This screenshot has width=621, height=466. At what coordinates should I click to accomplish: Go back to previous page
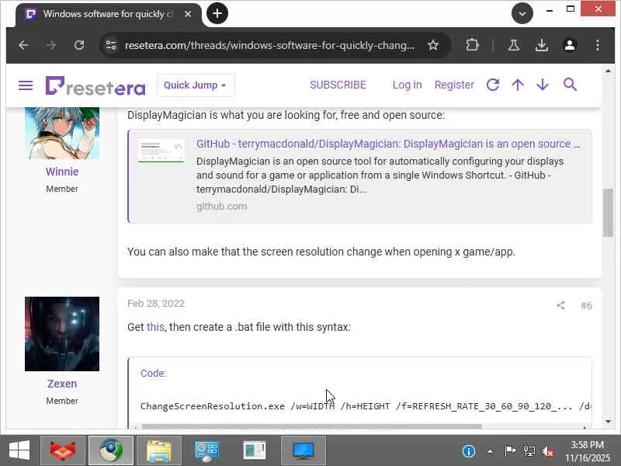(24, 45)
